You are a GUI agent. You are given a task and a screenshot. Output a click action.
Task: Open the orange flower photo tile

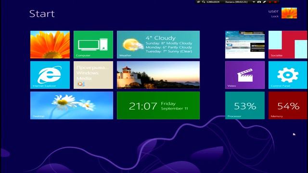point(50,45)
